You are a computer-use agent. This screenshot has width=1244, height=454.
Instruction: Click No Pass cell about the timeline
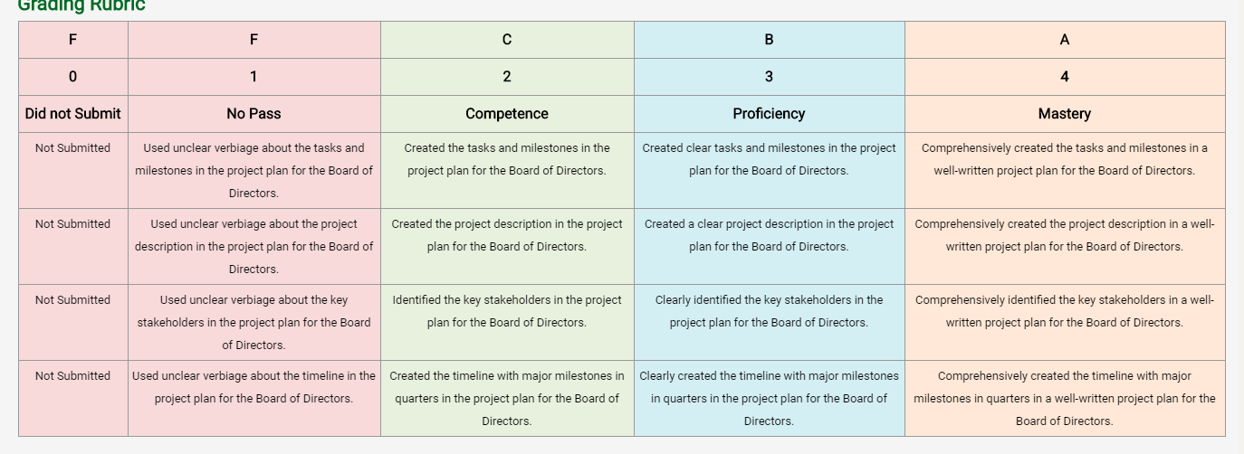tap(254, 399)
